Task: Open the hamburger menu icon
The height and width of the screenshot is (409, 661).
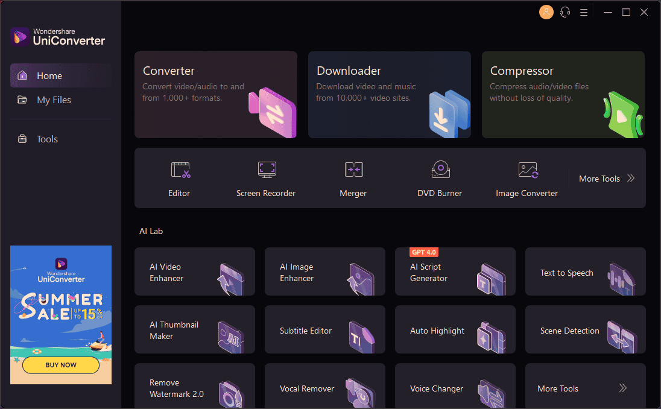Action: [583, 12]
